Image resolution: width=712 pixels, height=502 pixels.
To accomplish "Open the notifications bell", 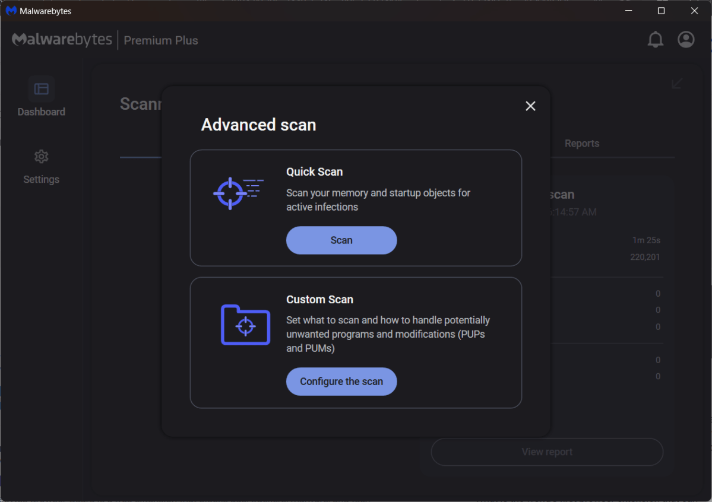I will [655, 40].
